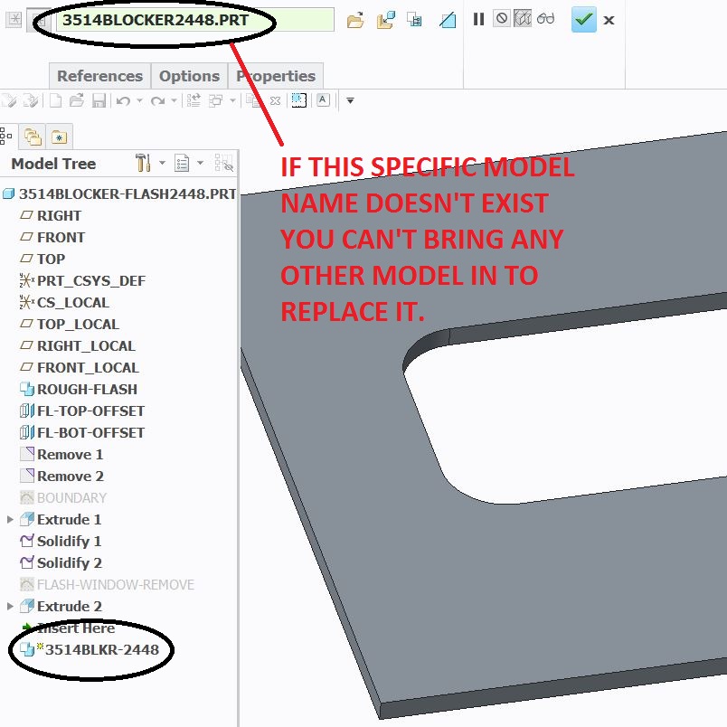Open the Model Tree settings tools icon
Image resolution: width=727 pixels, height=727 pixels.
143,164
